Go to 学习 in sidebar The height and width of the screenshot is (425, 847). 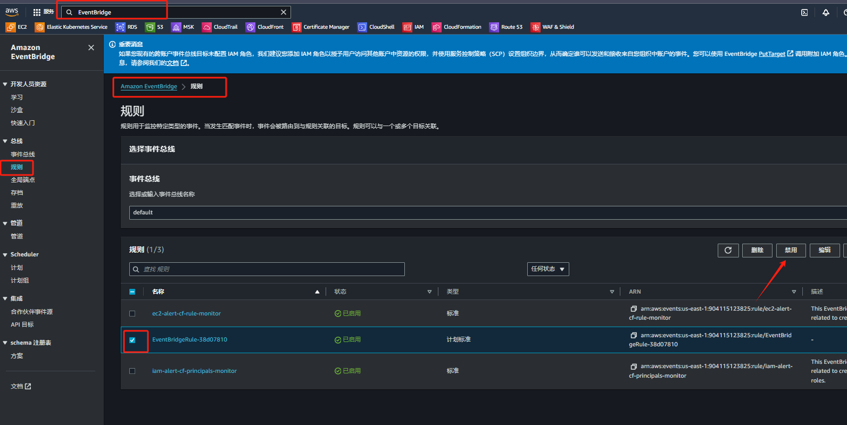click(x=17, y=97)
